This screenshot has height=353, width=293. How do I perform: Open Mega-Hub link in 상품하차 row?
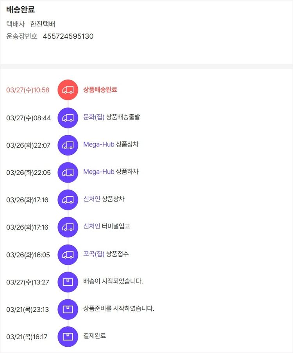pos(98,172)
